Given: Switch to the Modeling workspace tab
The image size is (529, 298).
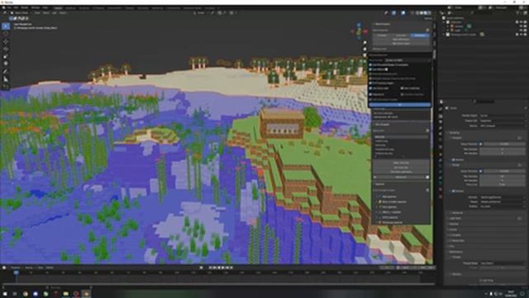Looking at the screenshot, I should (x=70, y=7).
